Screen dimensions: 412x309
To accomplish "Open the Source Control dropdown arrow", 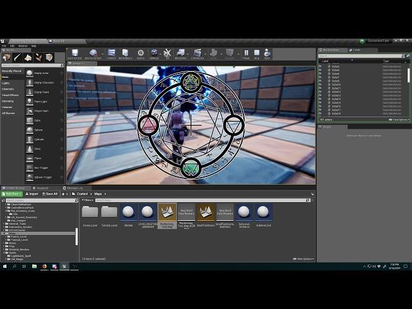I will (x=102, y=54).
